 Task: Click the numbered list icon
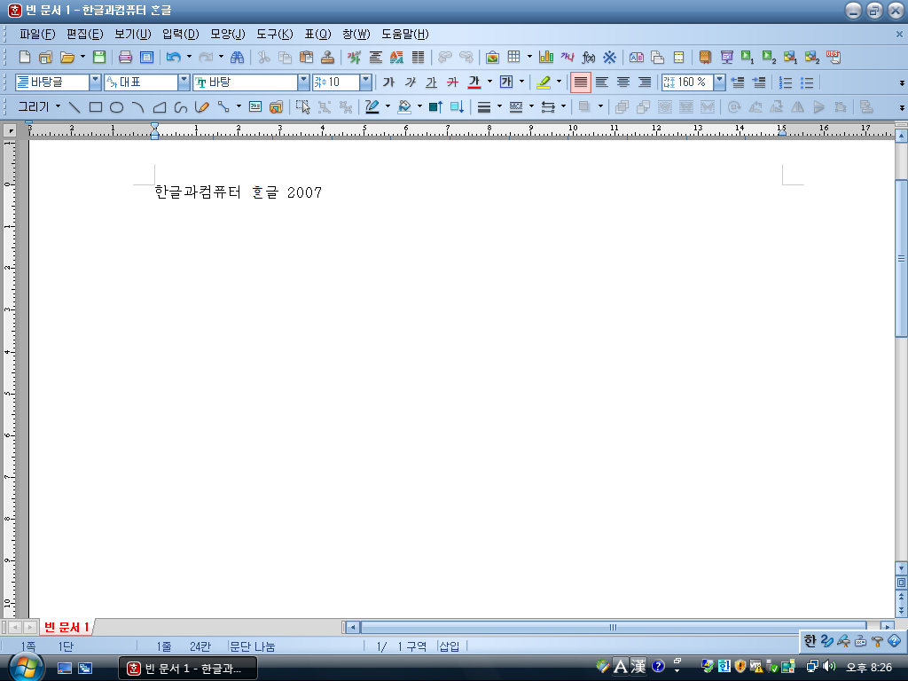786,82
